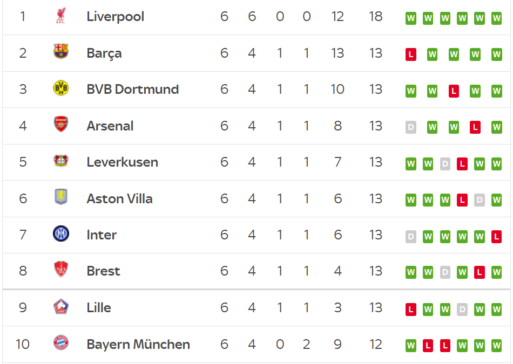Click the Leverkusen club crest
Screen dimensions: 513x364
click(x=61, y=162)
